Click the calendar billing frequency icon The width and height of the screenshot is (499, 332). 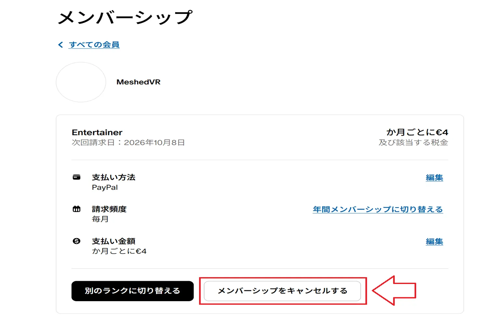click(x=76, y=209)
